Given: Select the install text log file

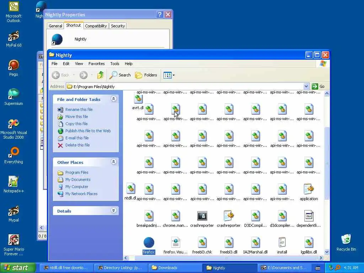Looking at the screenshot, I should pyautogui.click(x=282, y=242).
